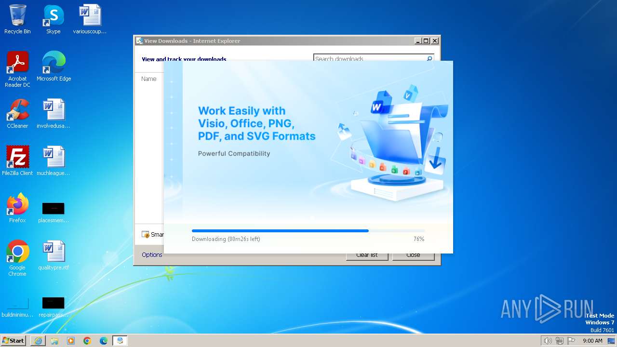Click the installer download progress bar
This screenshot has width=617, height=347.
tap(308, 231)
